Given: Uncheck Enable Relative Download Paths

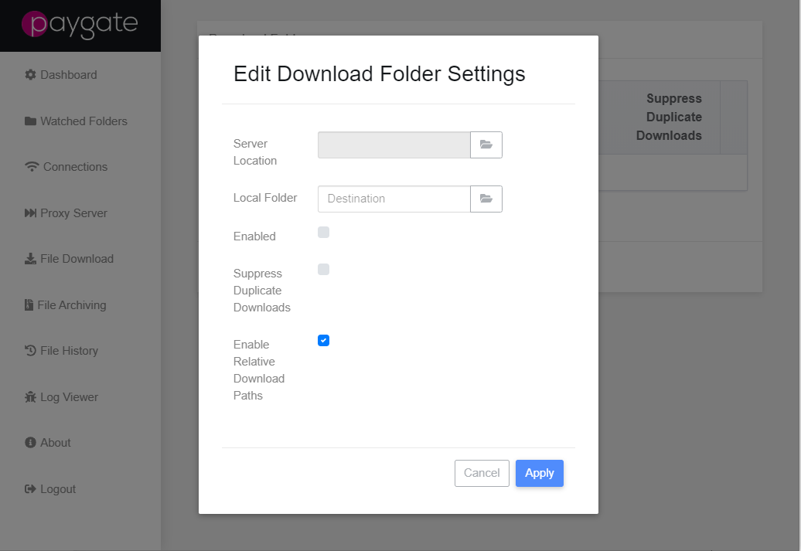Looking at the screenshot, I should (323, 341).
